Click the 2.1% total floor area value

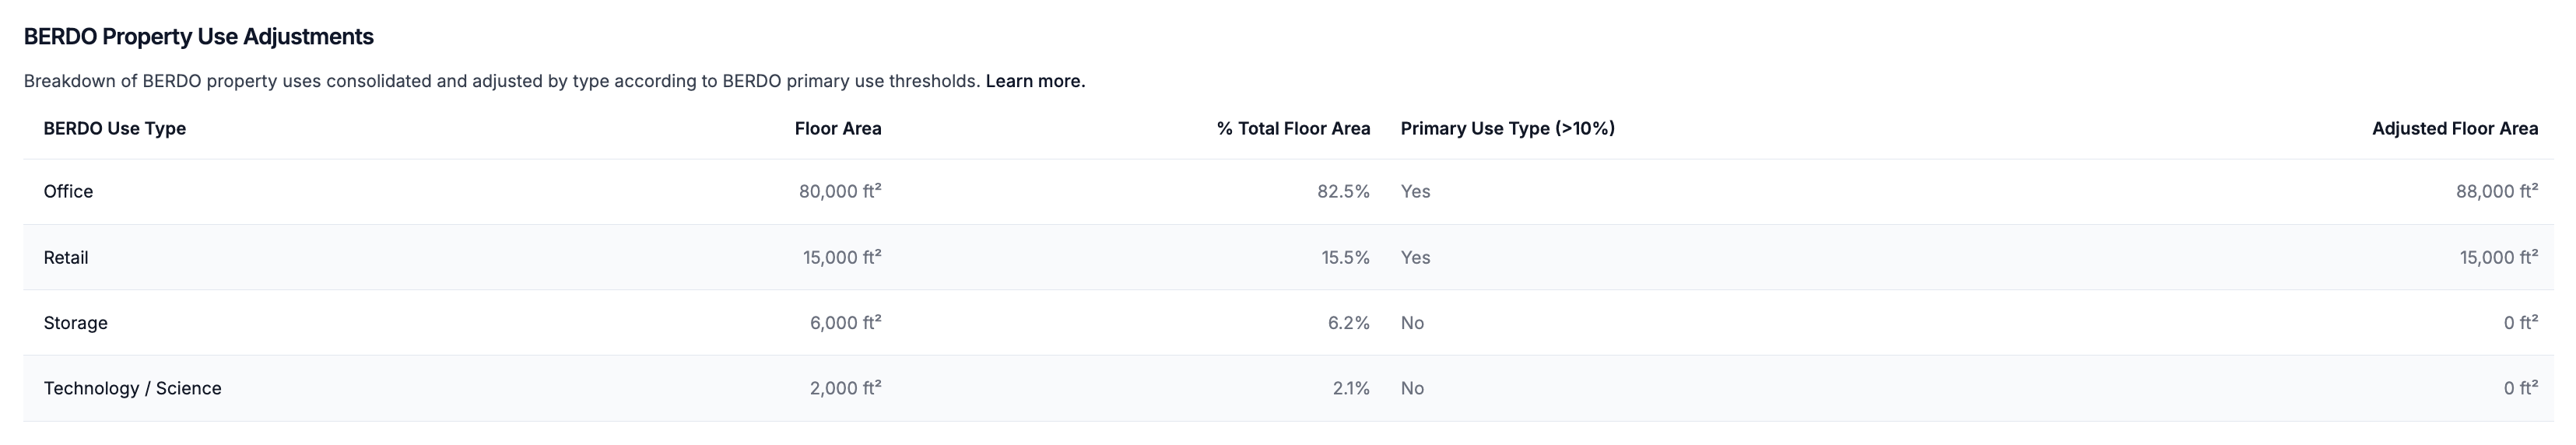pos(1351,388)
